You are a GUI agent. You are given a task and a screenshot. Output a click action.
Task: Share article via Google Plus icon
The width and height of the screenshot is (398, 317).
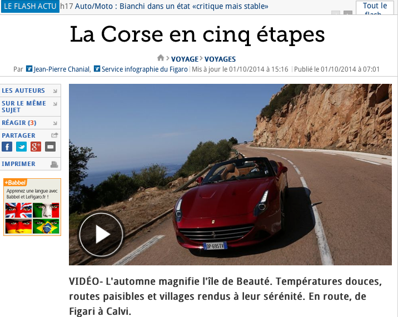click(36, 147)
